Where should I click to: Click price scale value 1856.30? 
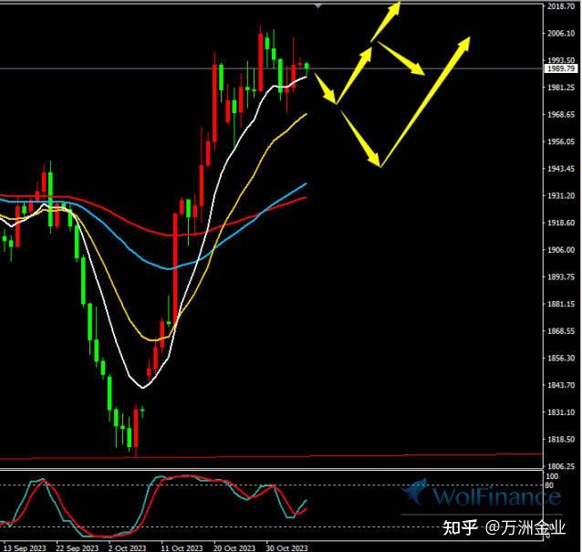click(x=561, y=359)
